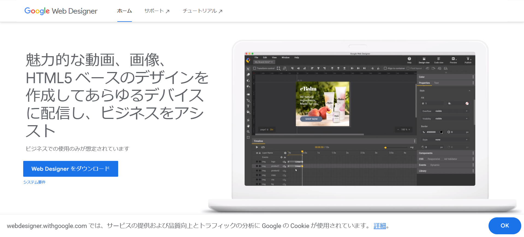Open the Layer Name settings gear
The image size is (524, 237).
pos(285,153)
